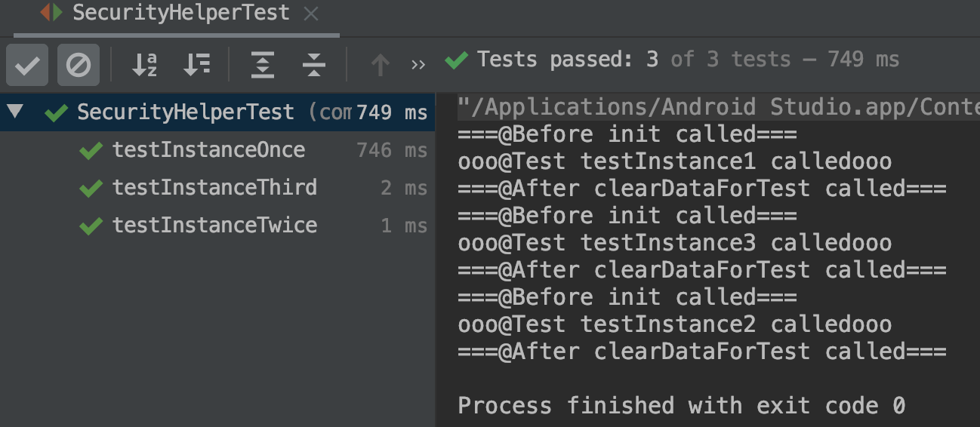Go to previous failed test arrow

pyautogui.click(x=380, y=66)
